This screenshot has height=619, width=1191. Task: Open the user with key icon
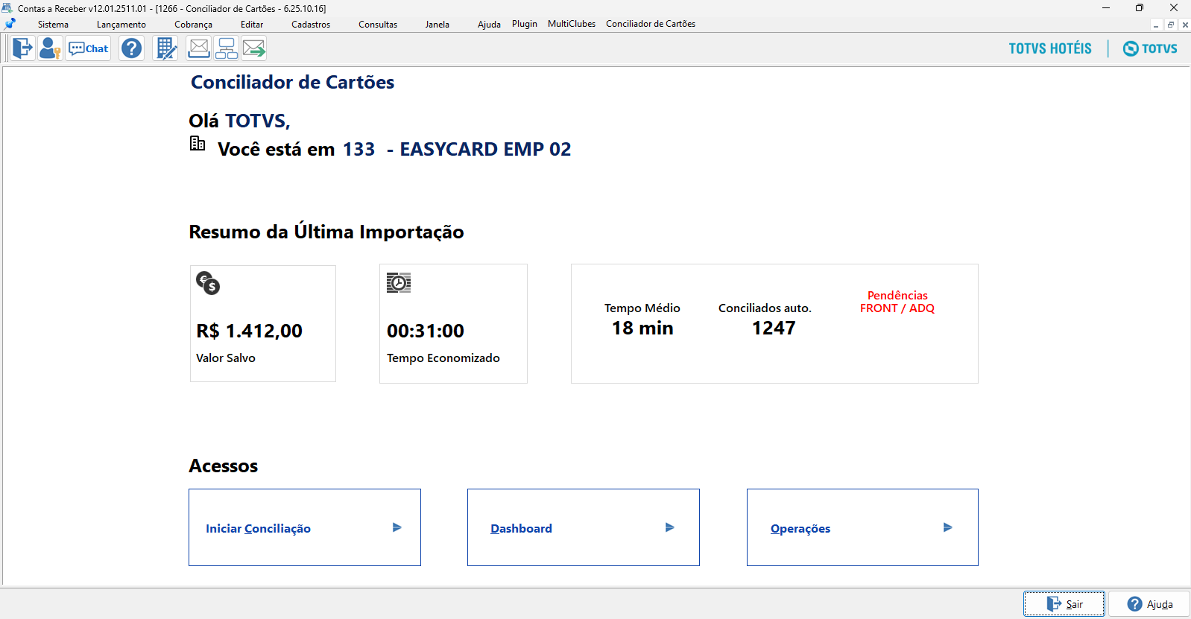[x=50, y=48]
